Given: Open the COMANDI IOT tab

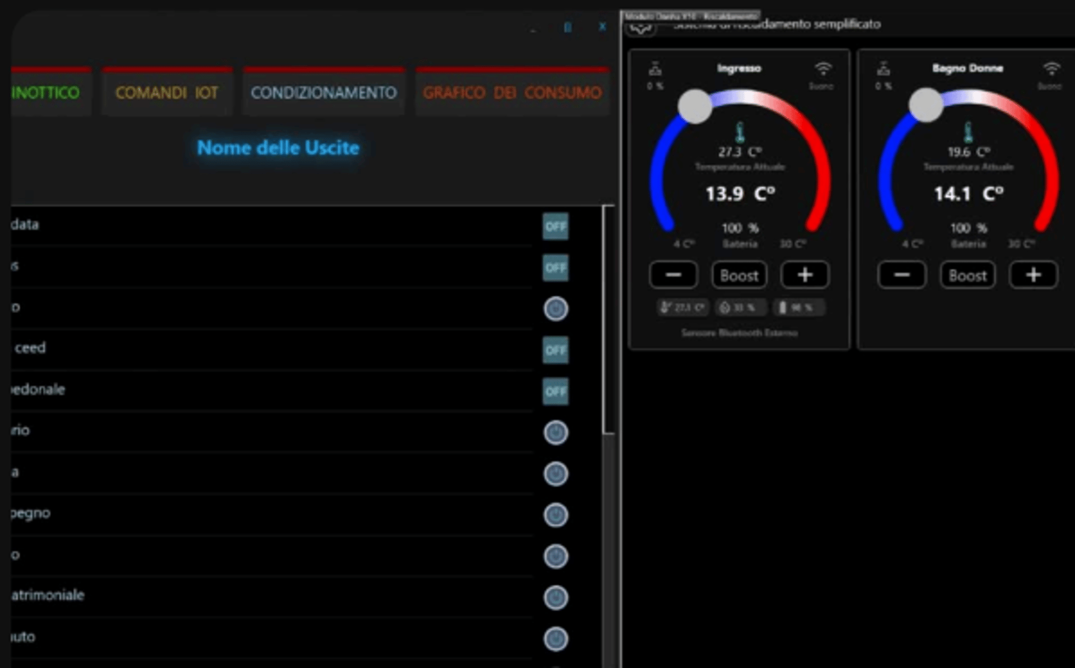Looking at the screenshot, I should 167,92.
